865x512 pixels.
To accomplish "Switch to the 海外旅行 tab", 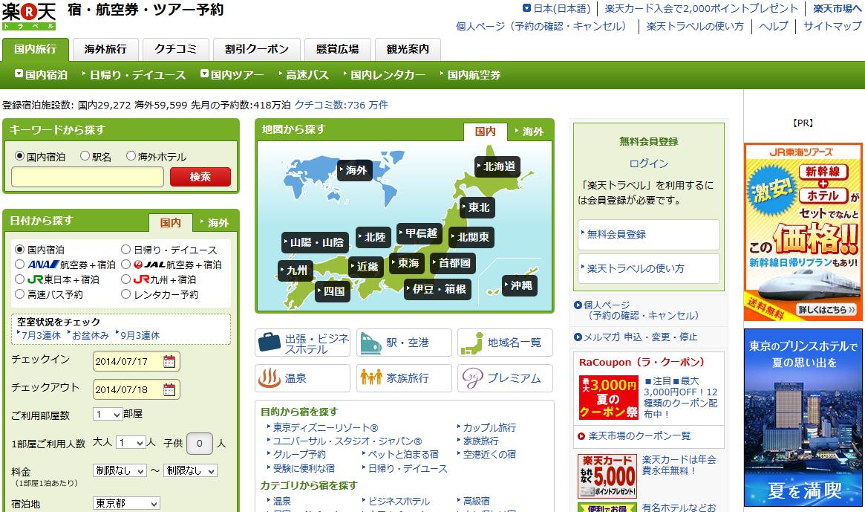I will click(x=105, y=49).
